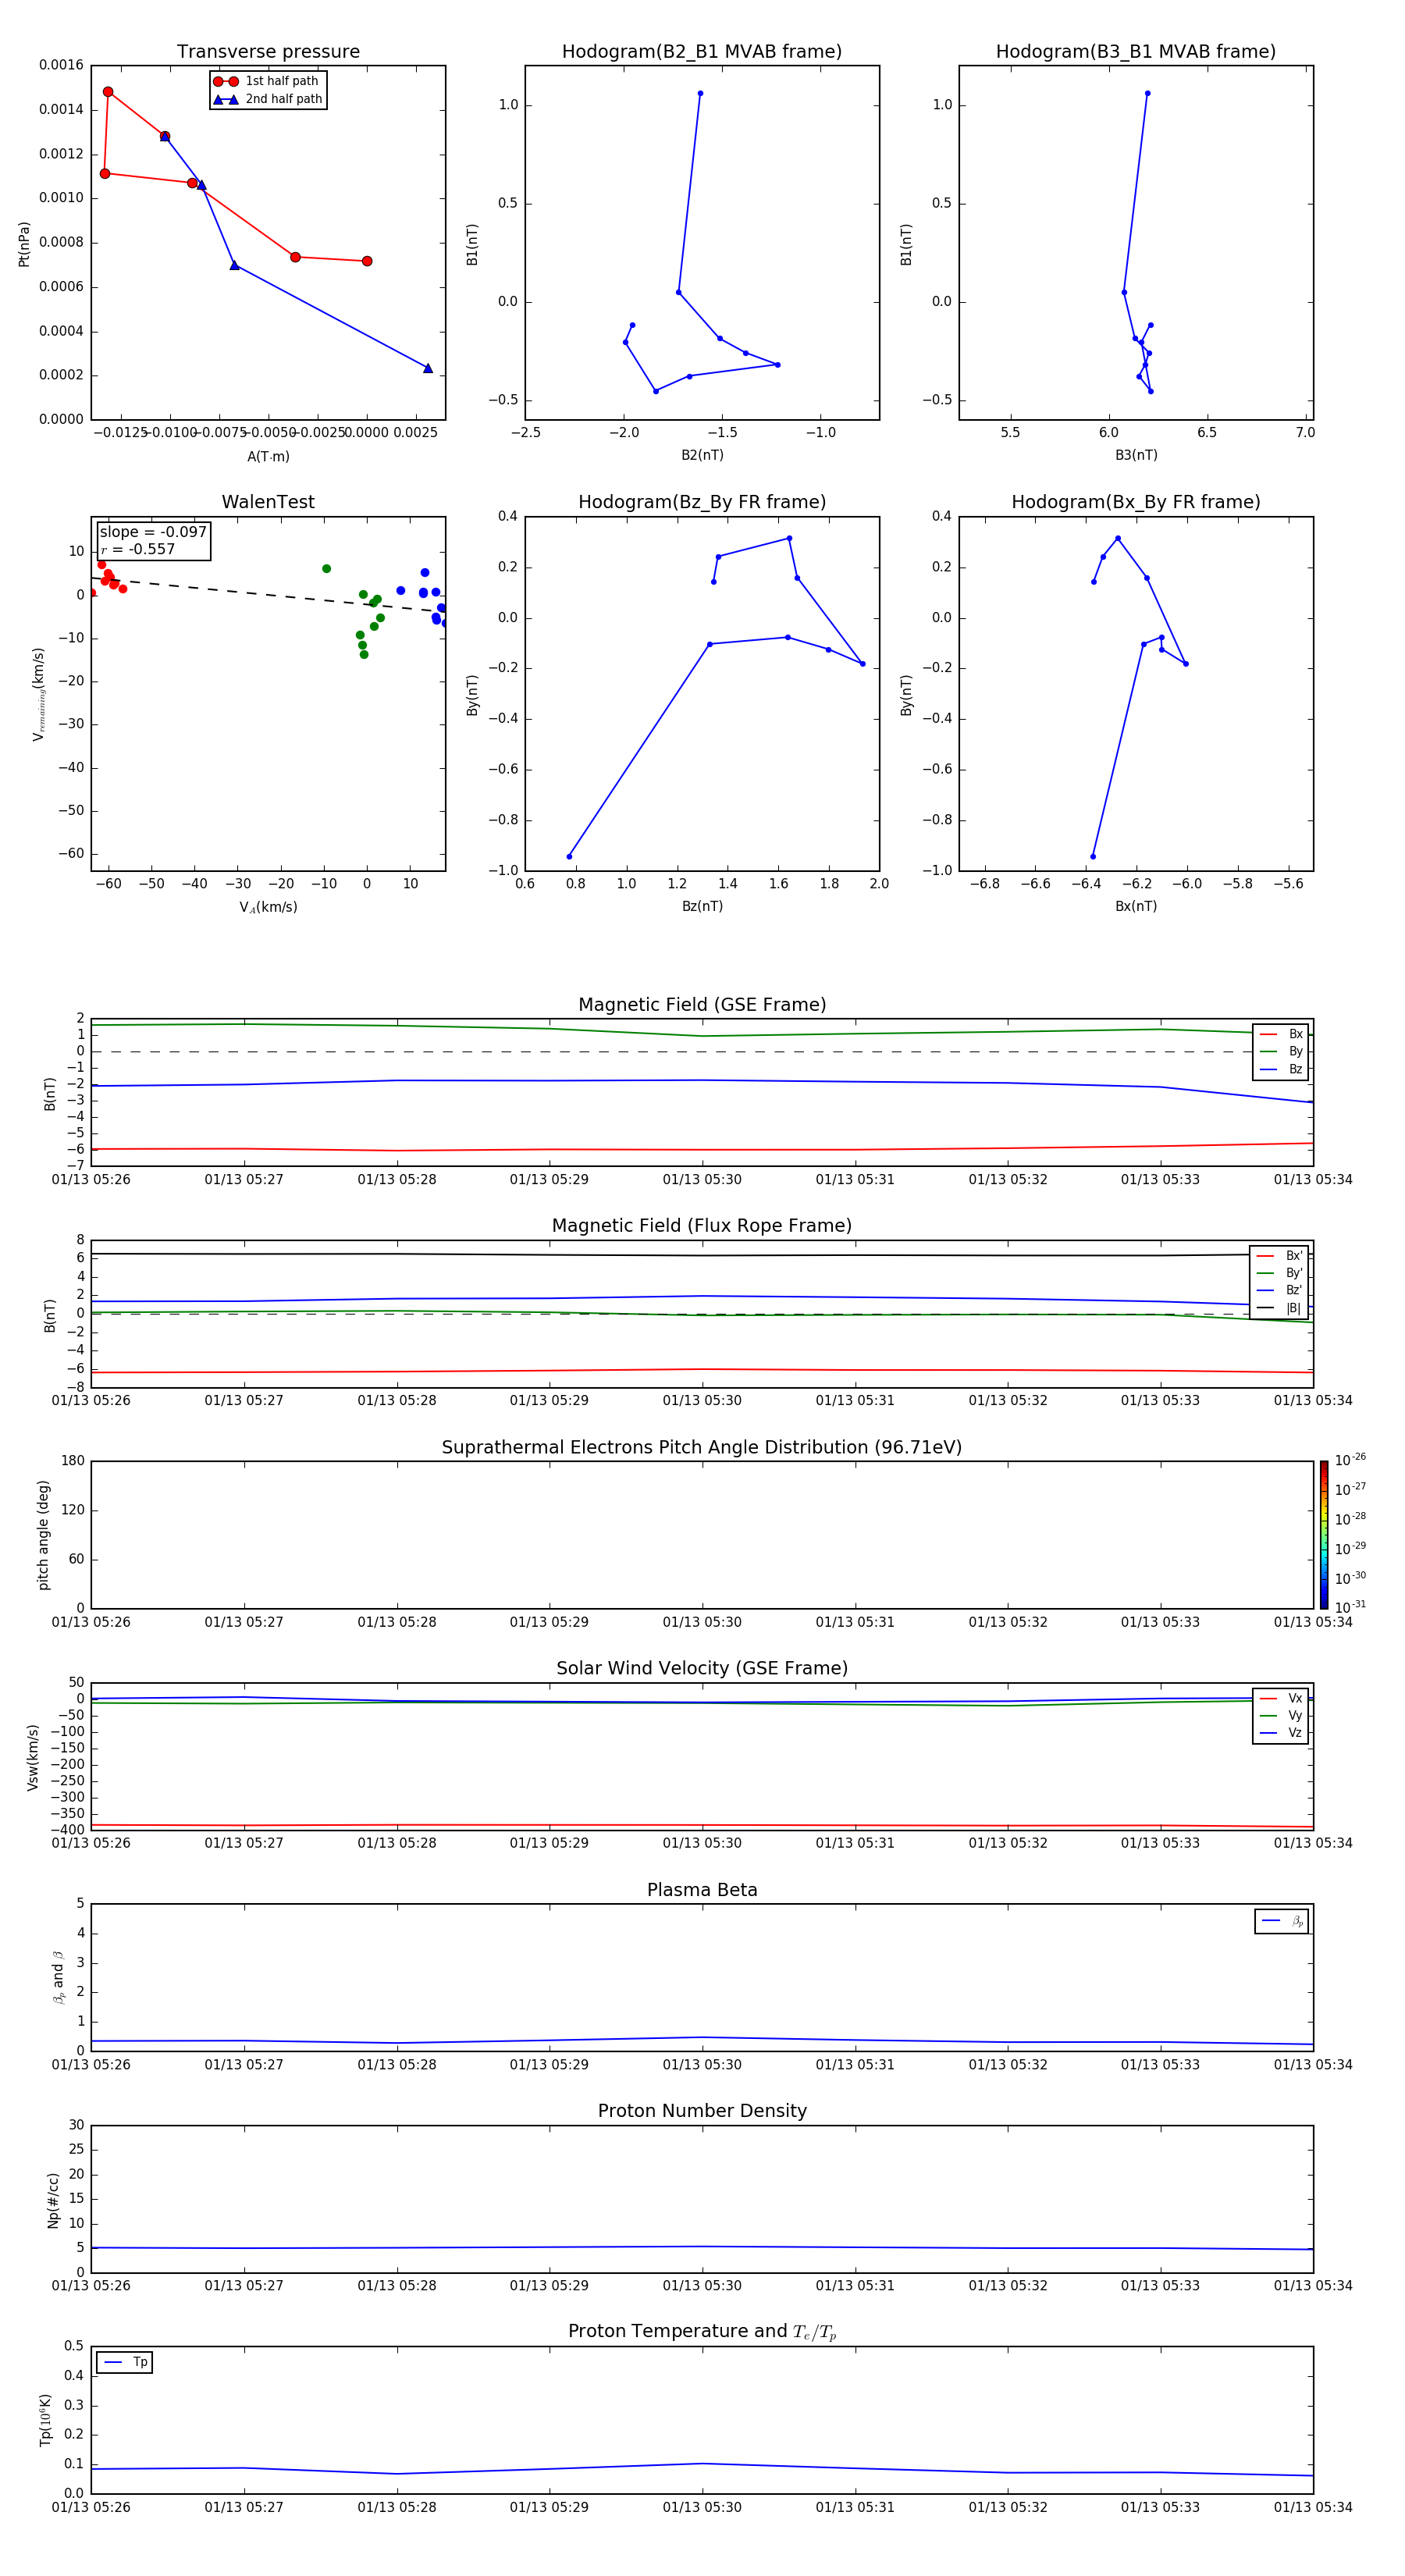The width and height of the screenshot is (1405, 2576).
Task: Click the 'Hodogram(B2_B1 MVAB frame)' title
Action: click(702, 52)
